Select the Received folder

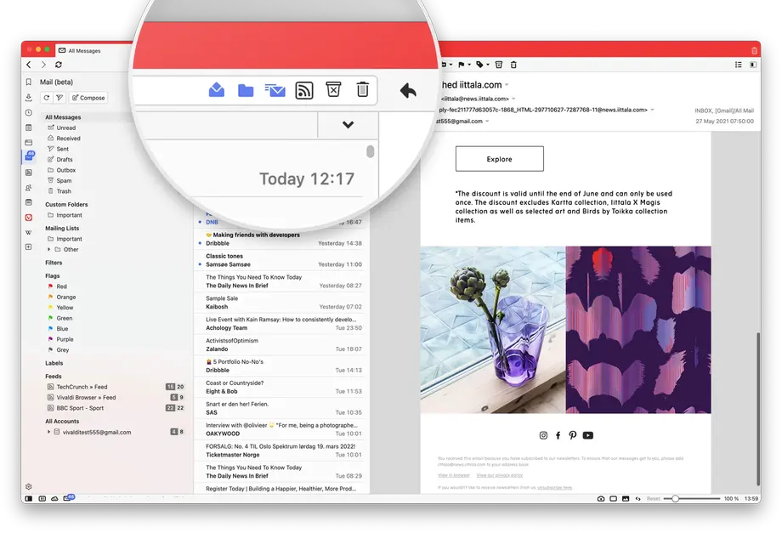point(64,138)
